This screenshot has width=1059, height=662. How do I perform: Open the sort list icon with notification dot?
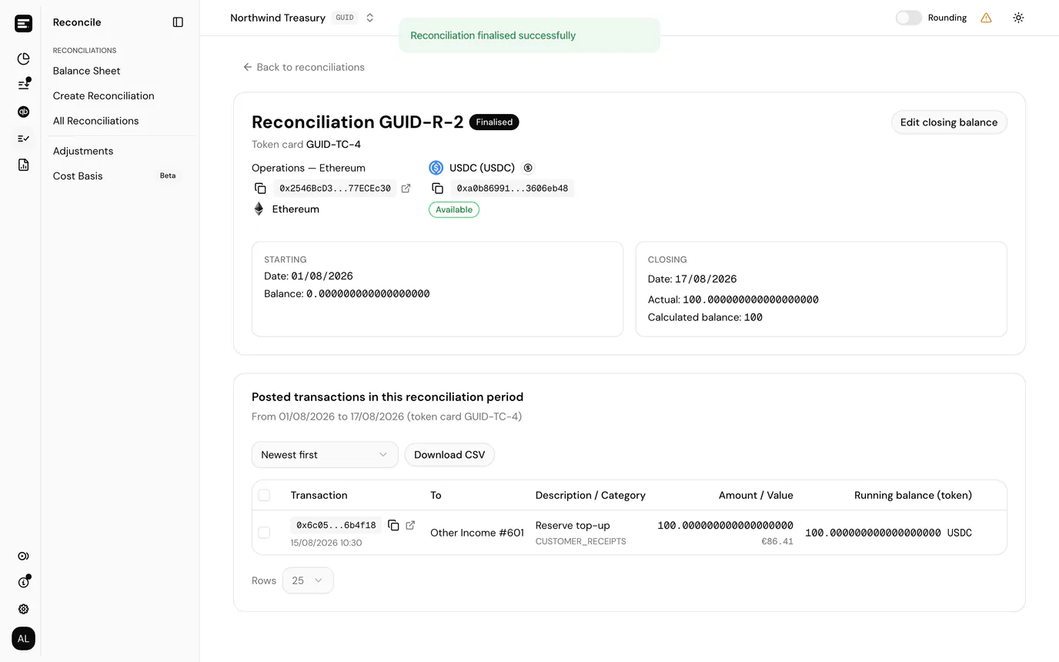click(24, 84)
